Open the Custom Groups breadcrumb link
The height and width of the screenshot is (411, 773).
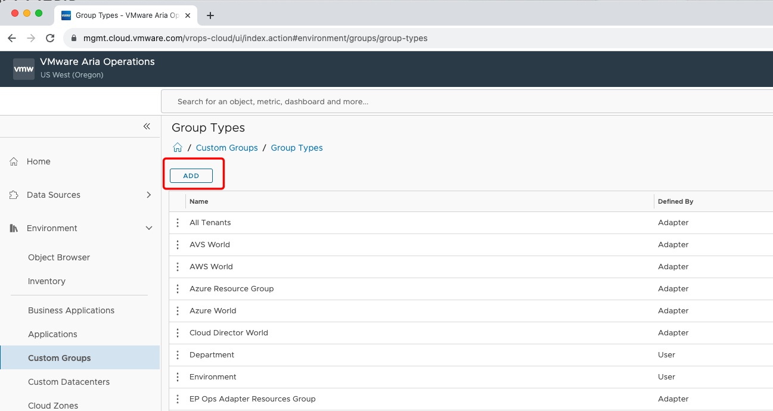[226, 147]
